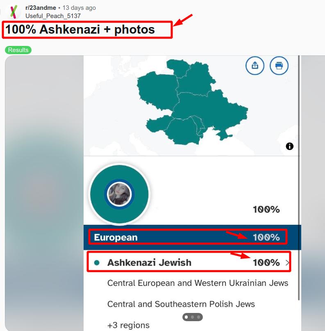Expand the +3 regions list

click(x=128, y=325)
